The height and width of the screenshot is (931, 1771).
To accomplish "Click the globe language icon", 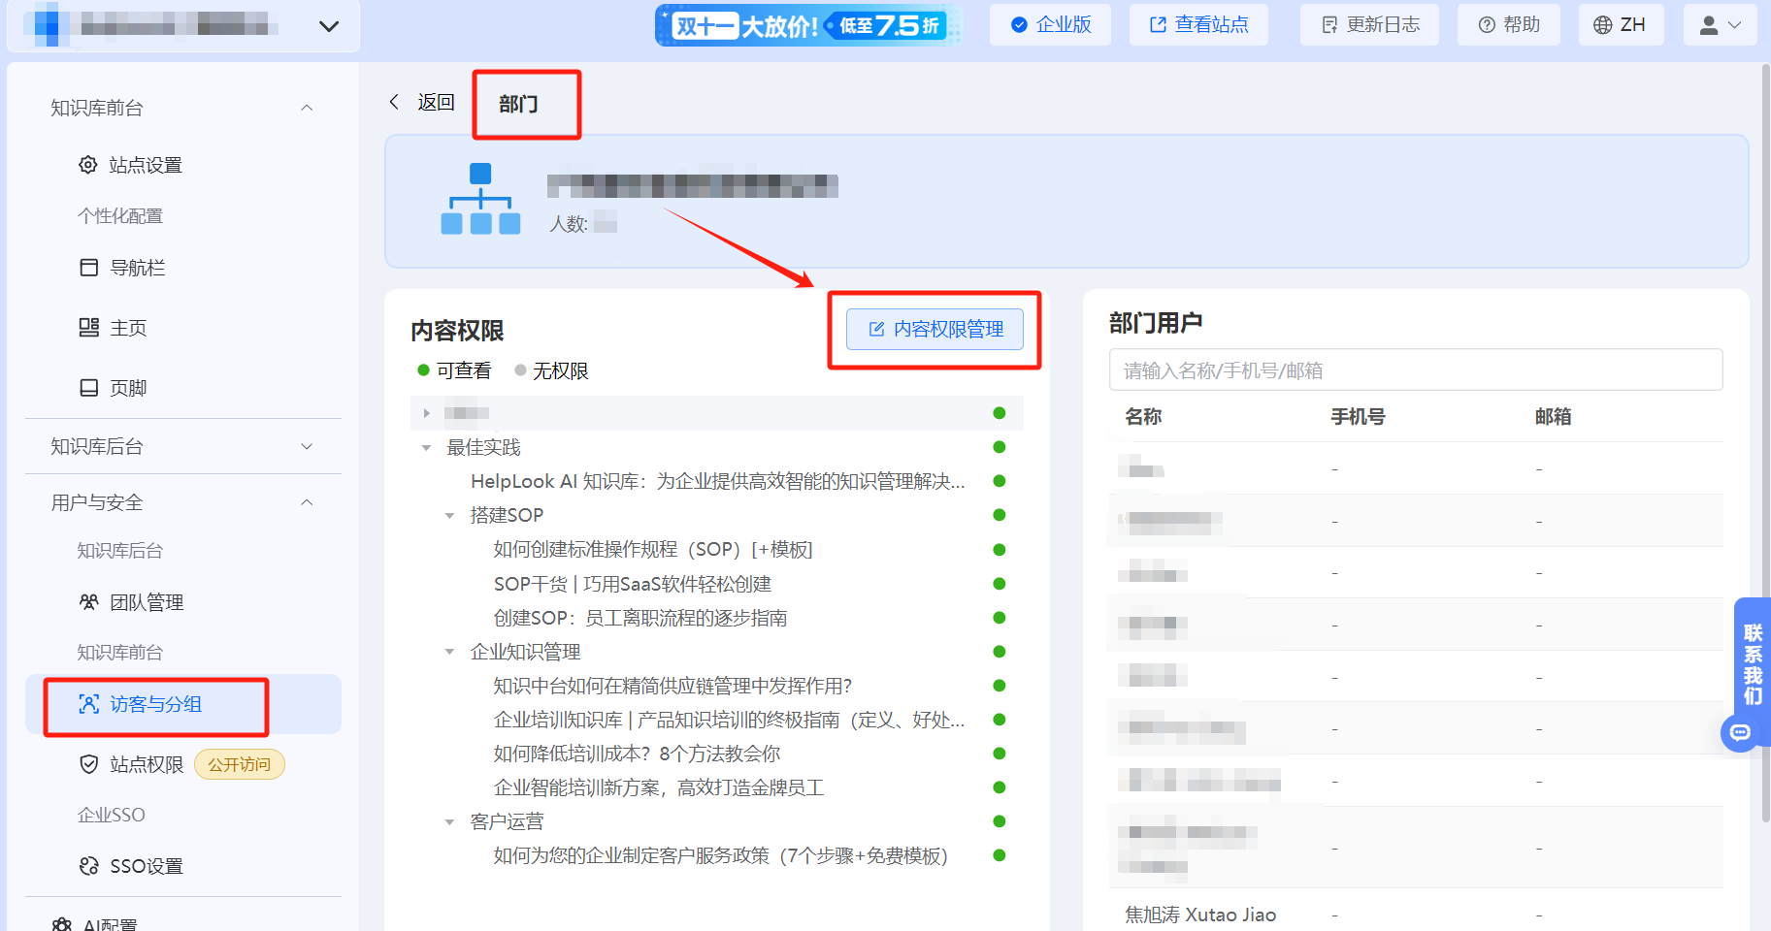I will click(1603, 25).
